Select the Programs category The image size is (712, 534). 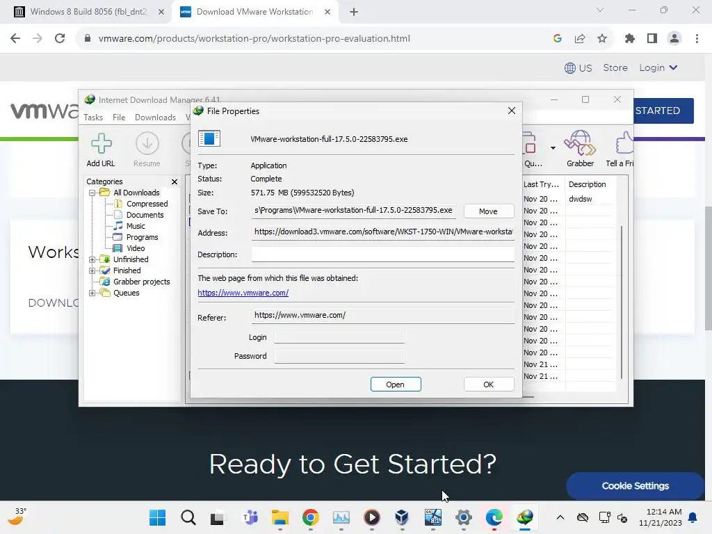click(142, 237)
